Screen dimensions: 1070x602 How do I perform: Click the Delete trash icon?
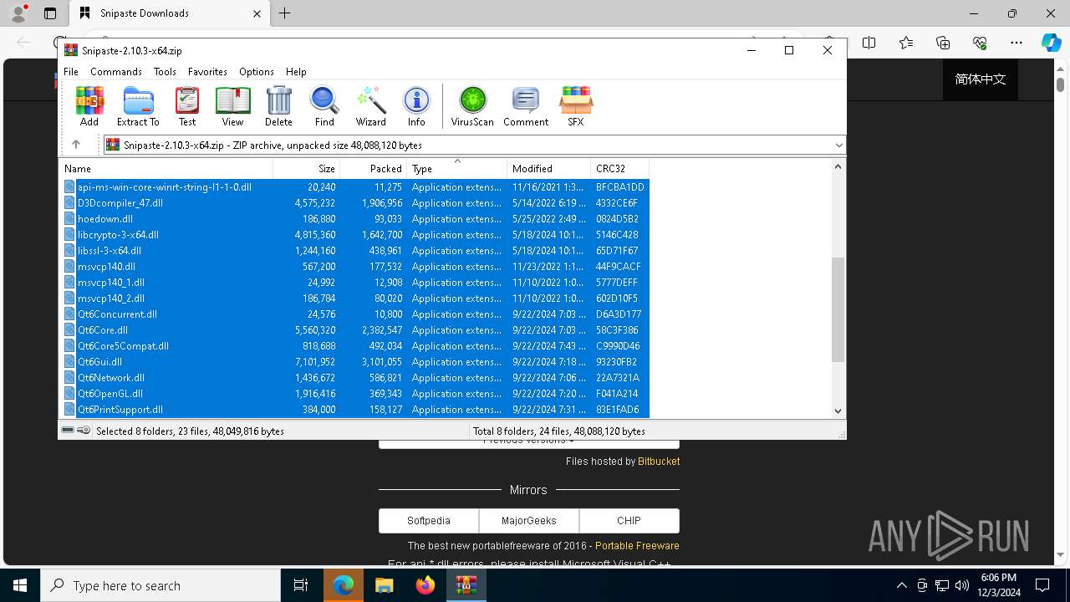point(278,106)
